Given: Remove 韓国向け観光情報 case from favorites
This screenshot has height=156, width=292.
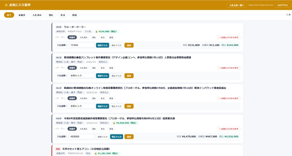Looking at the screenshot, I should (229, 98).
